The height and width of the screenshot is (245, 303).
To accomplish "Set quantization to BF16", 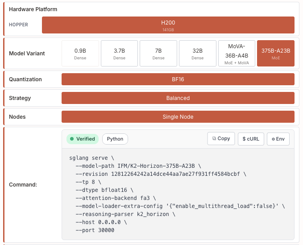I will click(178, 79).
